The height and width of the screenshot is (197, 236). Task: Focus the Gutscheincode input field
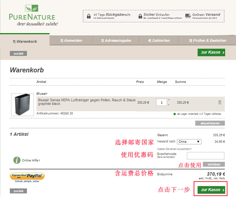[205, 156]
